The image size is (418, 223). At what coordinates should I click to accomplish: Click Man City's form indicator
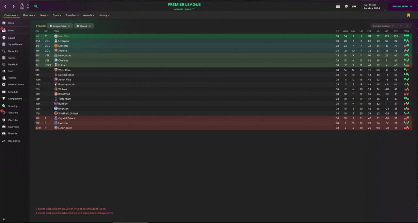coord(406,36)
